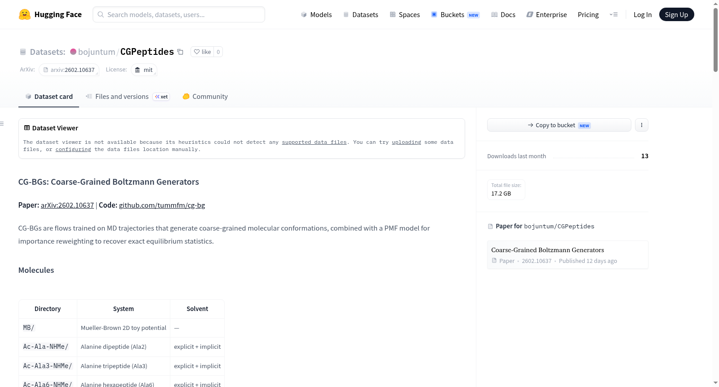Image resolution: width=719 pixels, height=387 pixels.
Task: Open the bojuntum profile link
Action: (x=97, y=52)
